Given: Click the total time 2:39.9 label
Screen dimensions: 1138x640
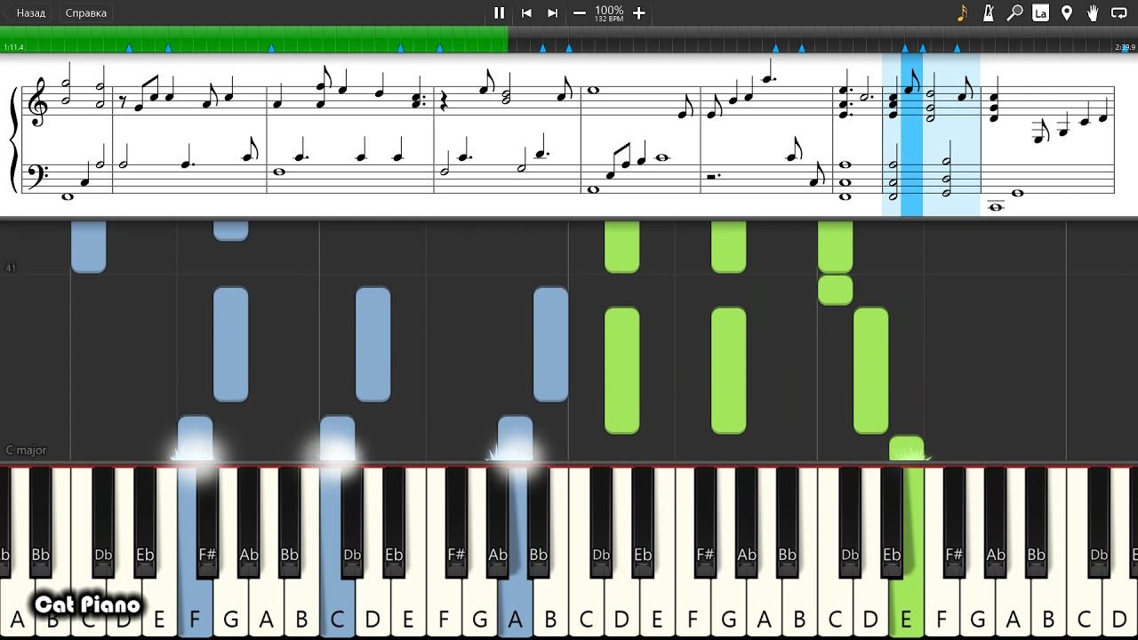Looking at the screenshot, I should tap(1124, 47).
